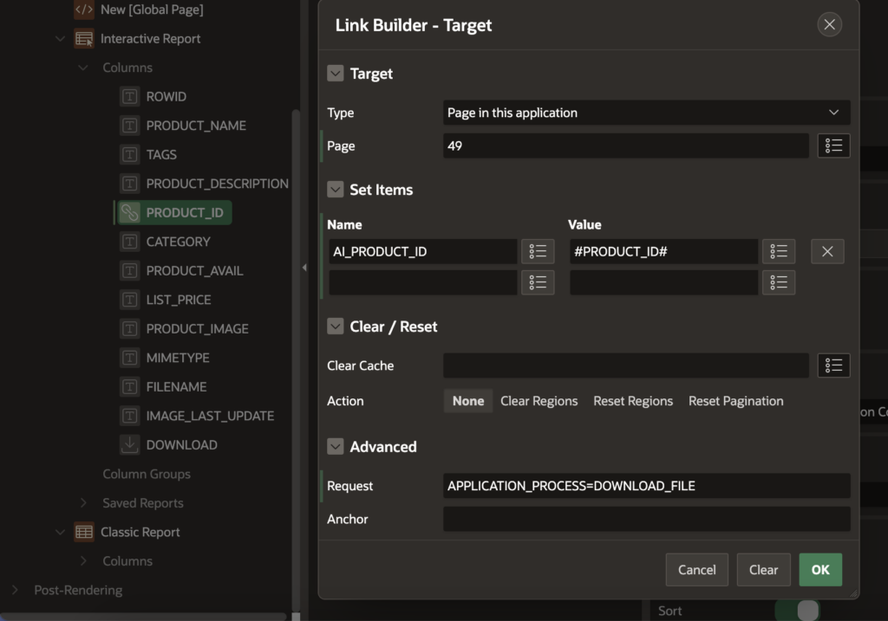Select the Reset Pagination action option

click(735, 401)
